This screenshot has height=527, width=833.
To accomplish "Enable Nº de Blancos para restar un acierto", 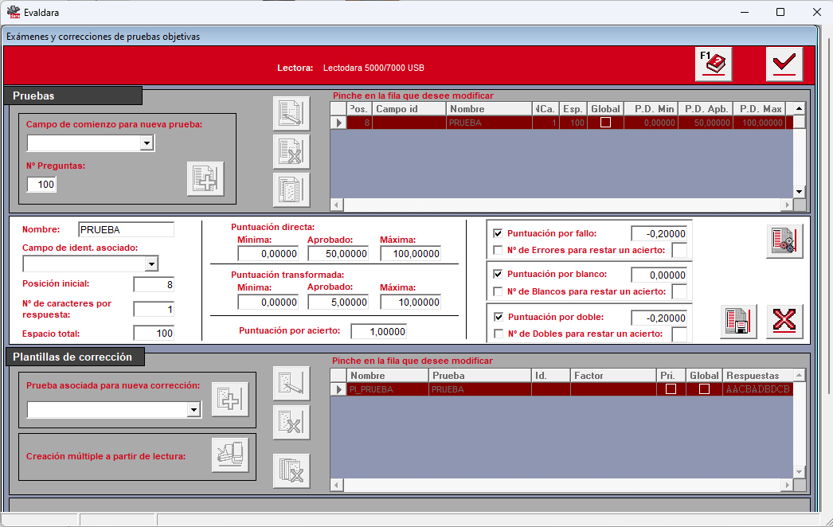I will coord(498,291).
